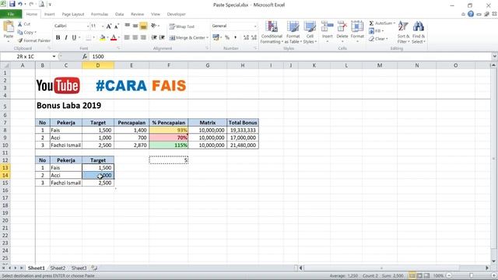This screenshot has height=280, width=498.
Task: Decrease font size with shrink font icon
Action: pos(117,26)
